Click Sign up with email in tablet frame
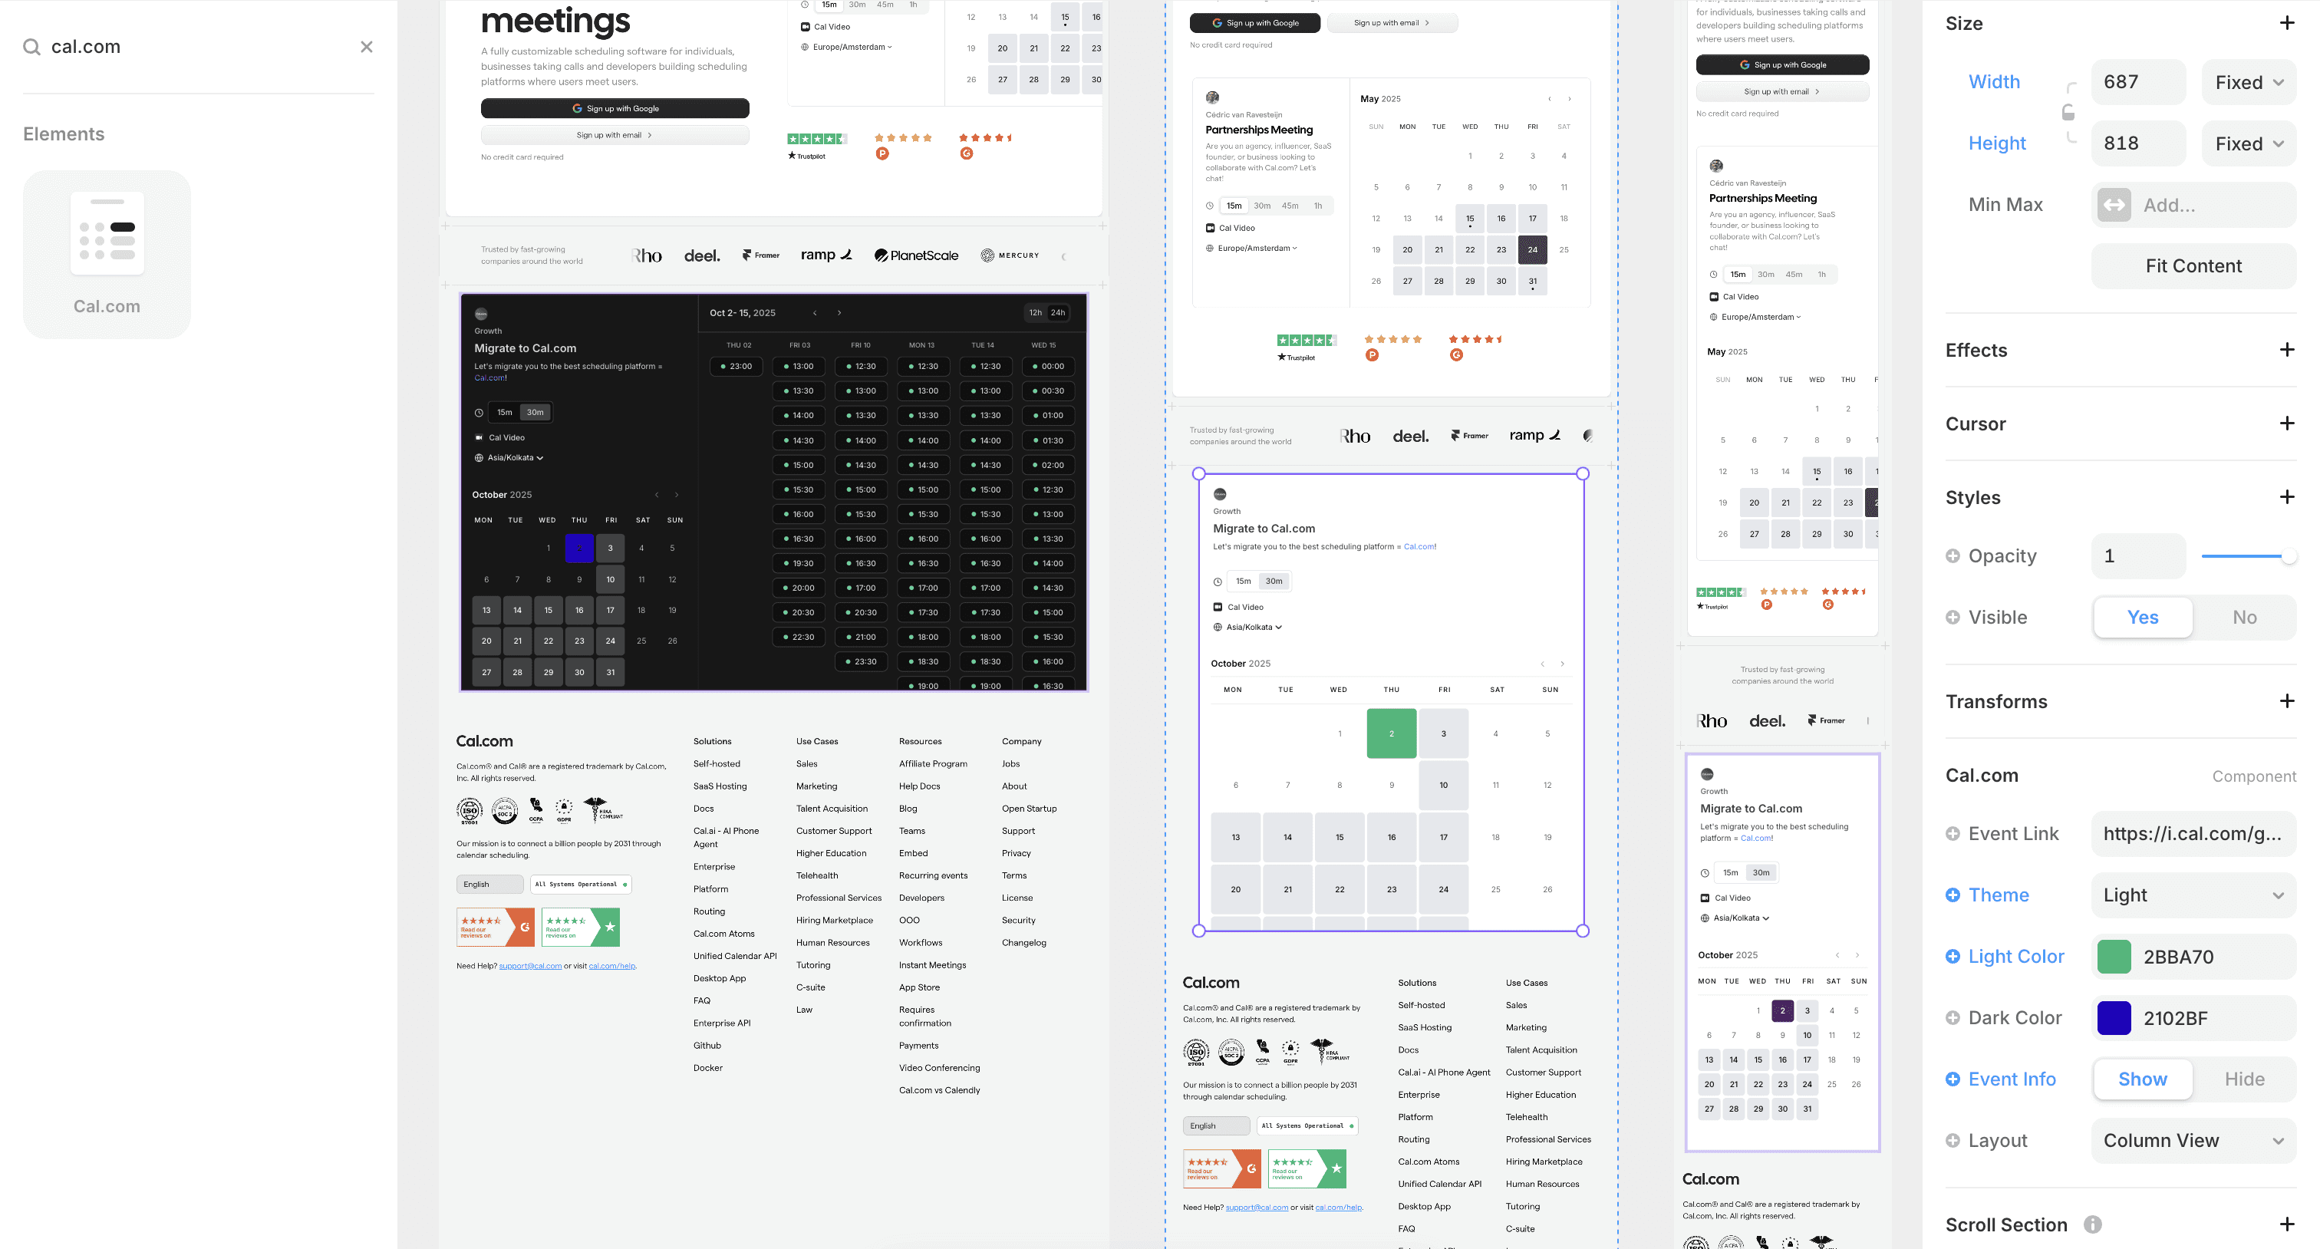 point(1392,22)
